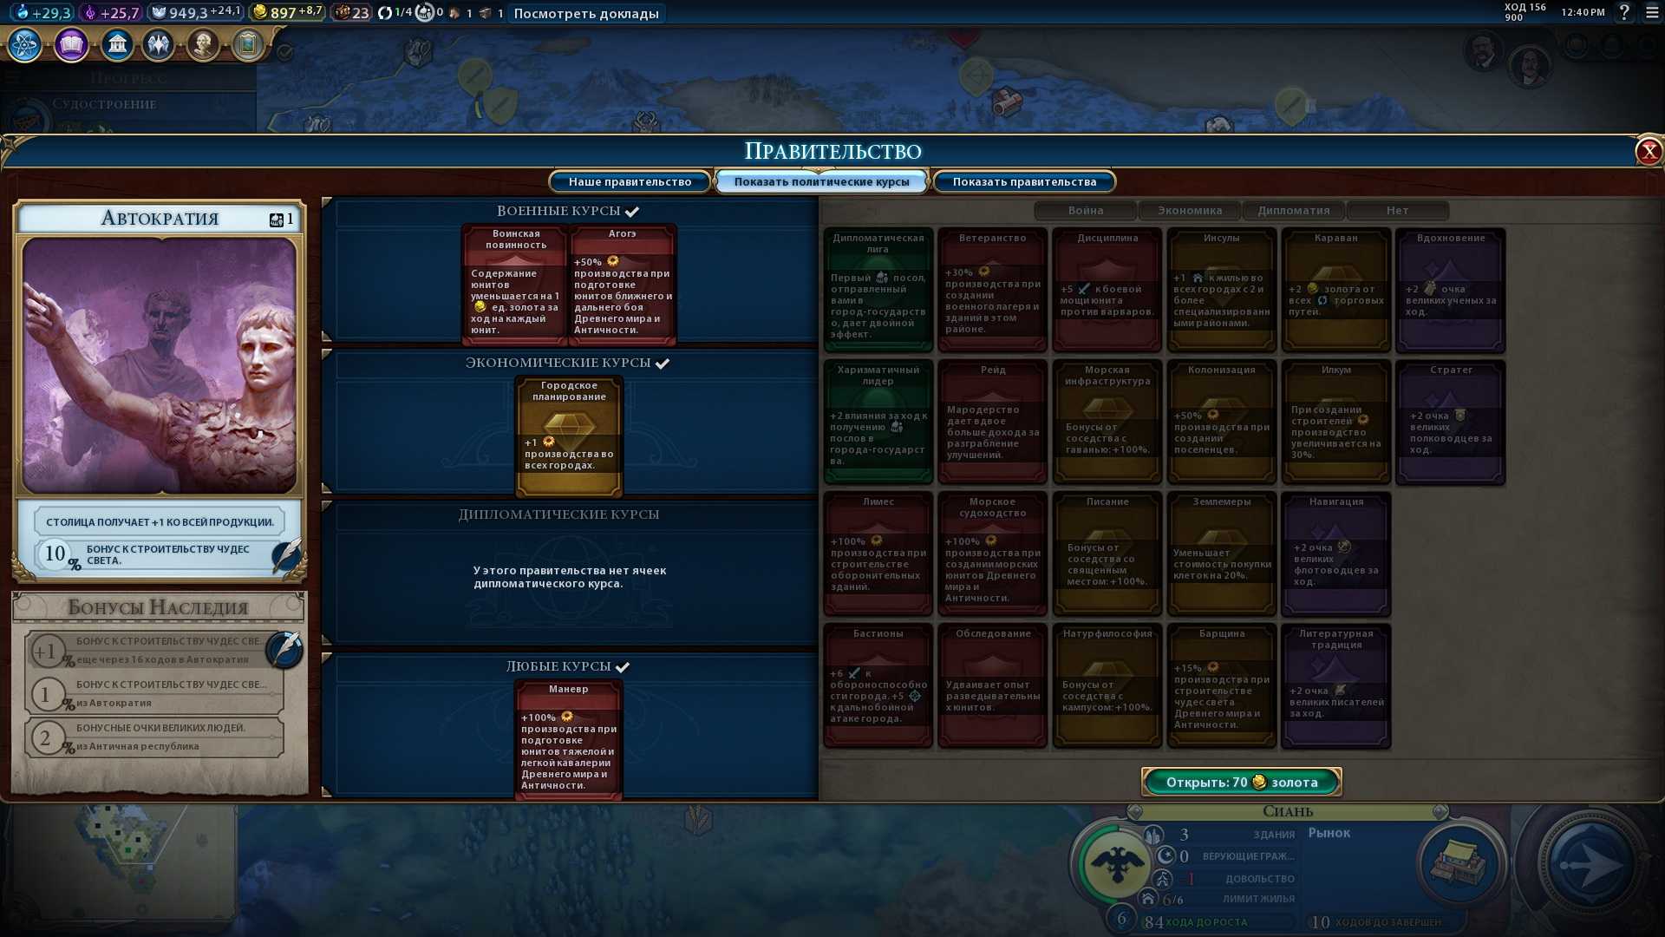This screenshot has width=1665, height=937.
Task: Switch to Показать правительства tab
Action: (1024, 181)
